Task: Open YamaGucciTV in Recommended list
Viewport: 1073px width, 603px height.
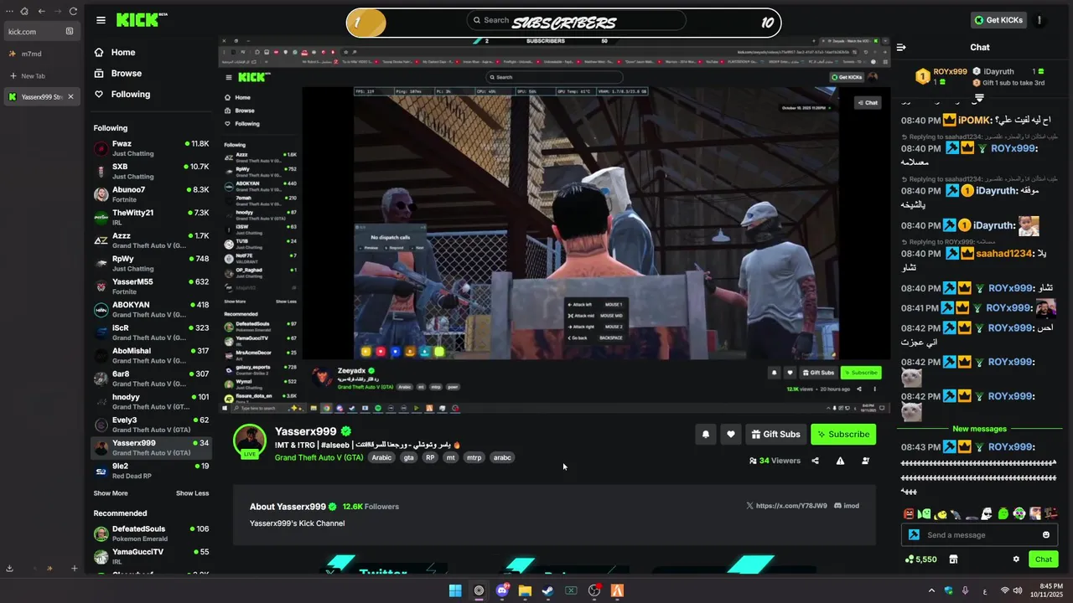Action: click(x=151, y=556)
